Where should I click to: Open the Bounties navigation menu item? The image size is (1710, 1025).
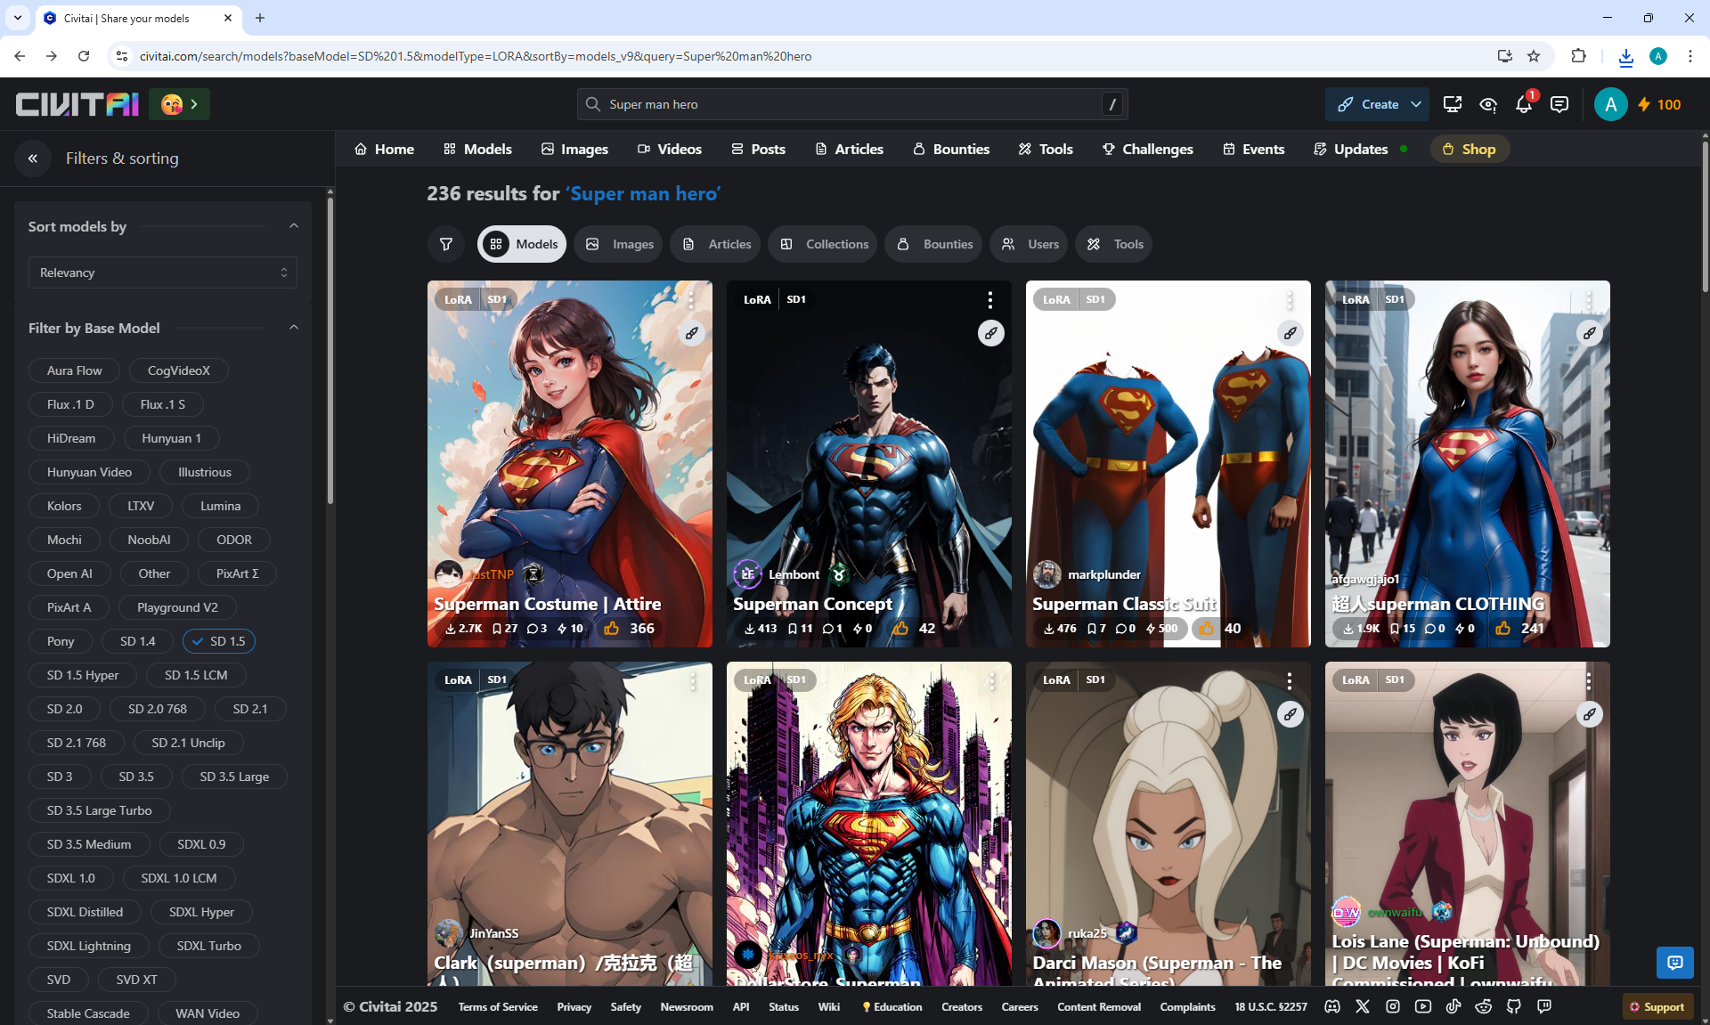tap(951, 149)
